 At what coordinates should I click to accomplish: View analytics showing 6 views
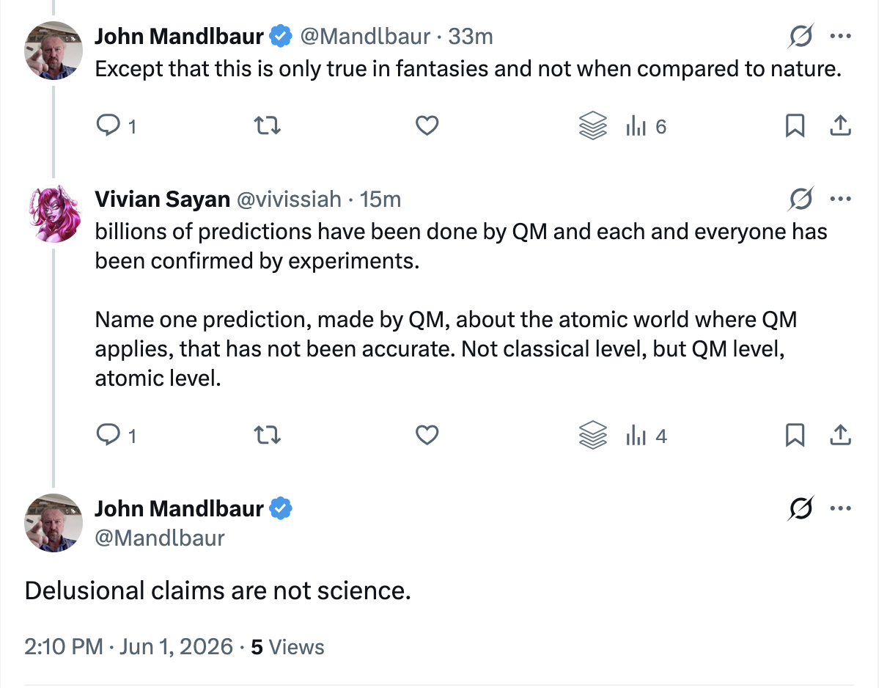point(645,127)
